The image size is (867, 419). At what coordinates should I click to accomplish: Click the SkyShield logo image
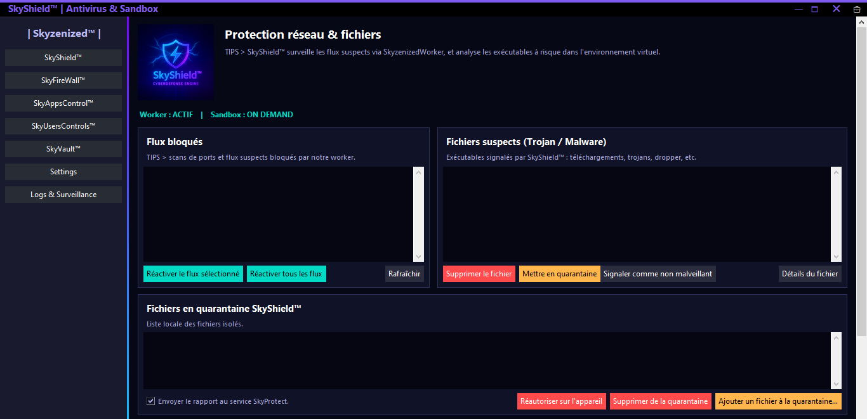pos(176,62)
